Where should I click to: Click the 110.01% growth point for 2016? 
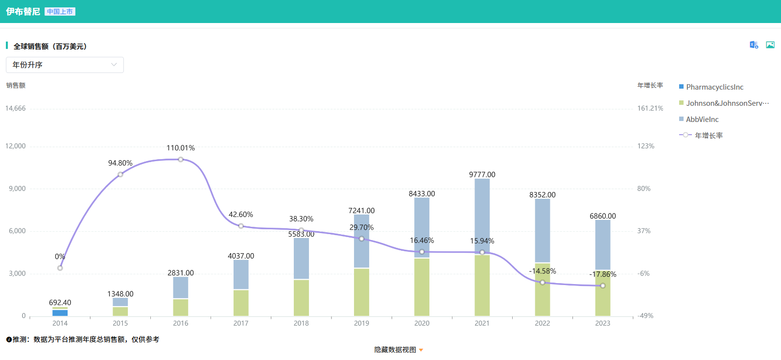tap(181, 160)
